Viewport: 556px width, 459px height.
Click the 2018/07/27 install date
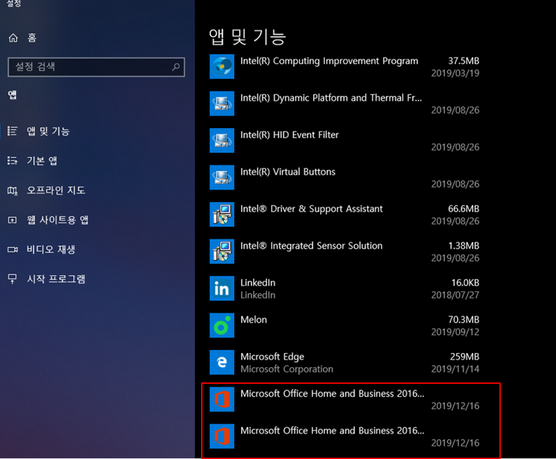tap(455, 295)
